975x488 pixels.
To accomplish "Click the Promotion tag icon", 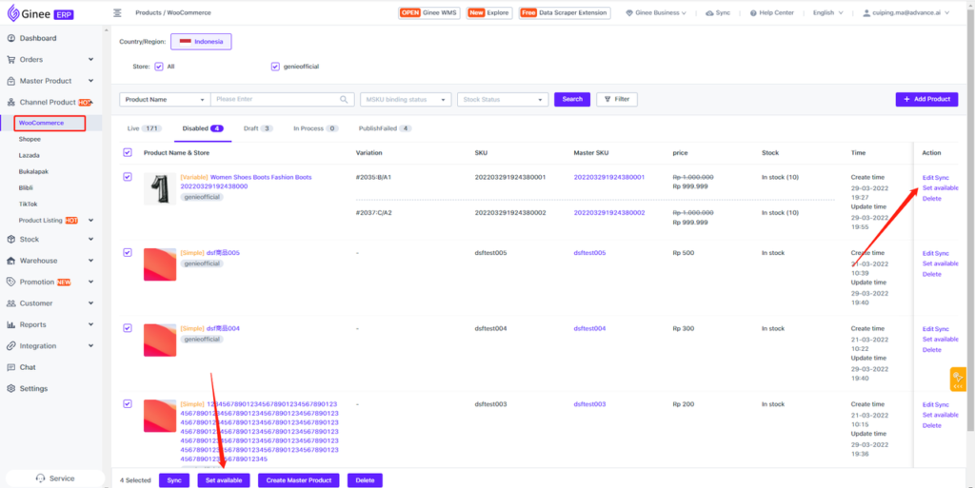I will click(10, 282).
